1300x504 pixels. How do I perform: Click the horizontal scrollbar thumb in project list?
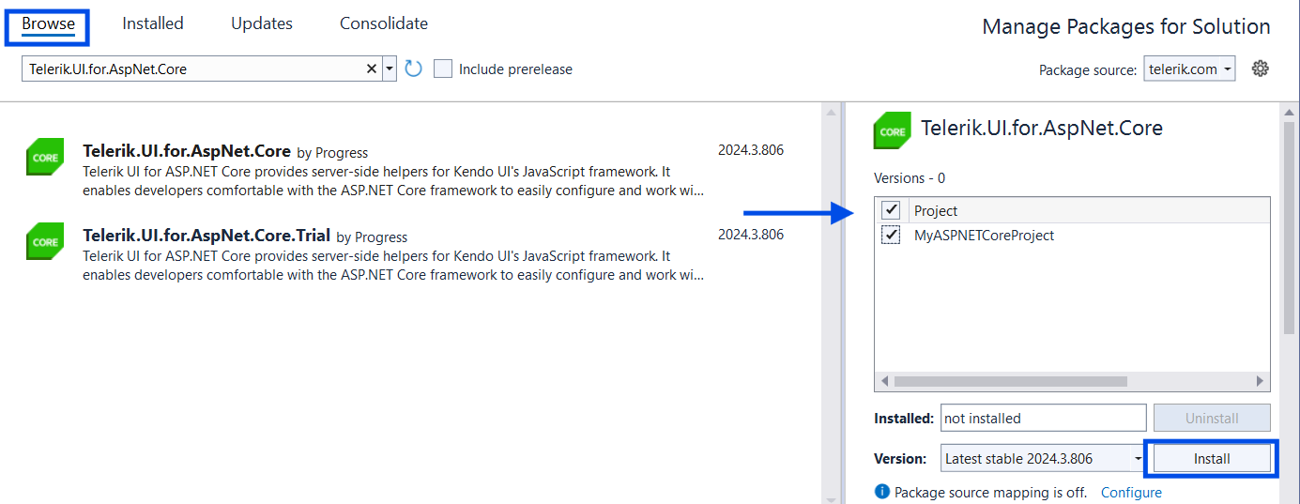[x=1010, y=382]
